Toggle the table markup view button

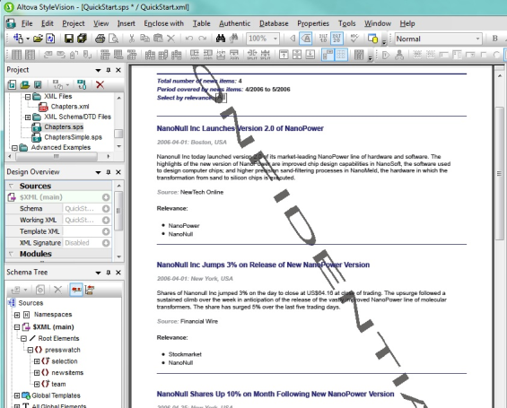pos(328,55)
